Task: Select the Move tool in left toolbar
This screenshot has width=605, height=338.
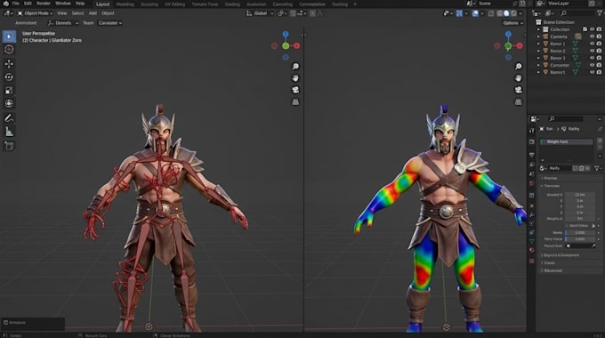Action: 9,64
